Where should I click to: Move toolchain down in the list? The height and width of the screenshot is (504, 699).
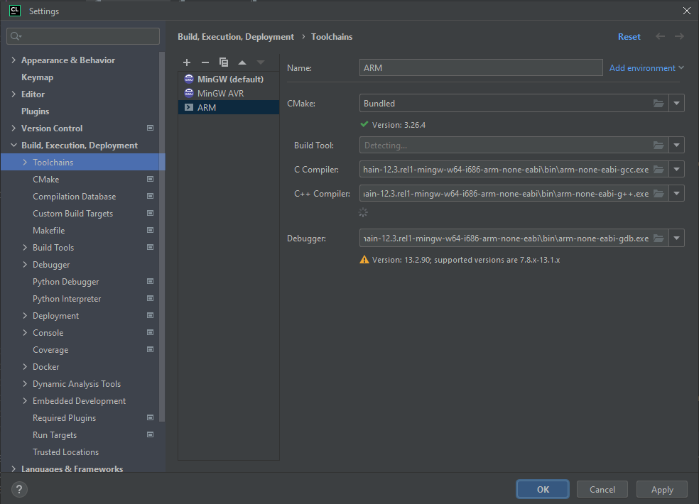(261, 62)
